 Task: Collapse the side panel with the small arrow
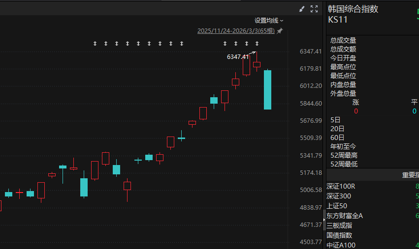click(x=324, y=220)
